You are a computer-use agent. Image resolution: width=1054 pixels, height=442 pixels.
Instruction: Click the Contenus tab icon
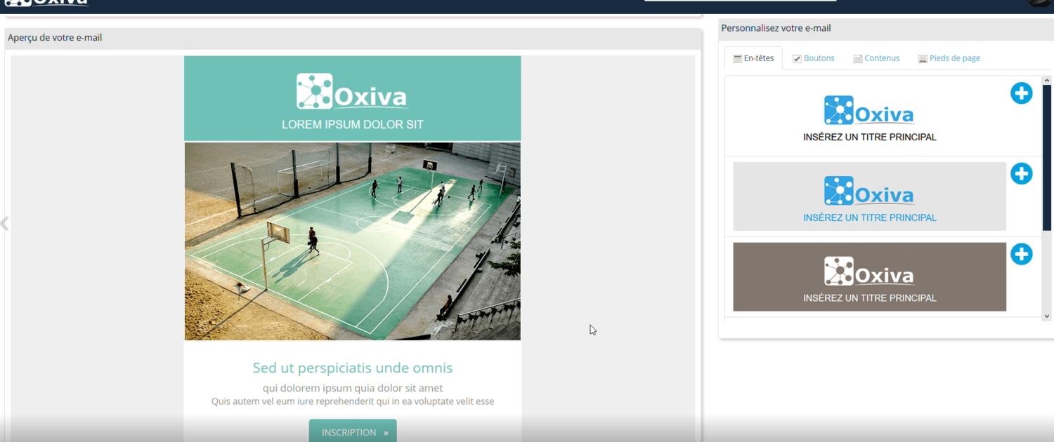click(858, 59)
